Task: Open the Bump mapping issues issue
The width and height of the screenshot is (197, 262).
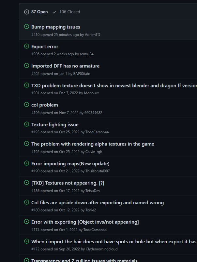Action: tap(55, 27)
